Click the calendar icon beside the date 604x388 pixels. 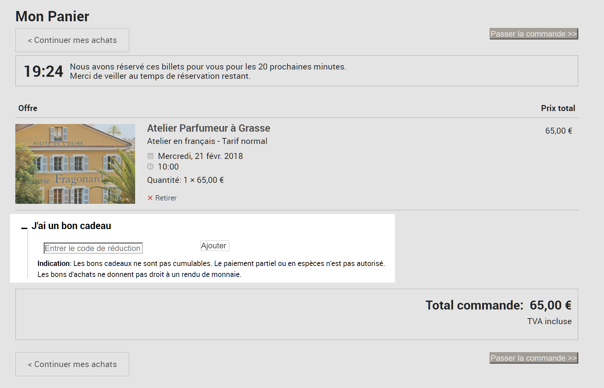(150, 156)
